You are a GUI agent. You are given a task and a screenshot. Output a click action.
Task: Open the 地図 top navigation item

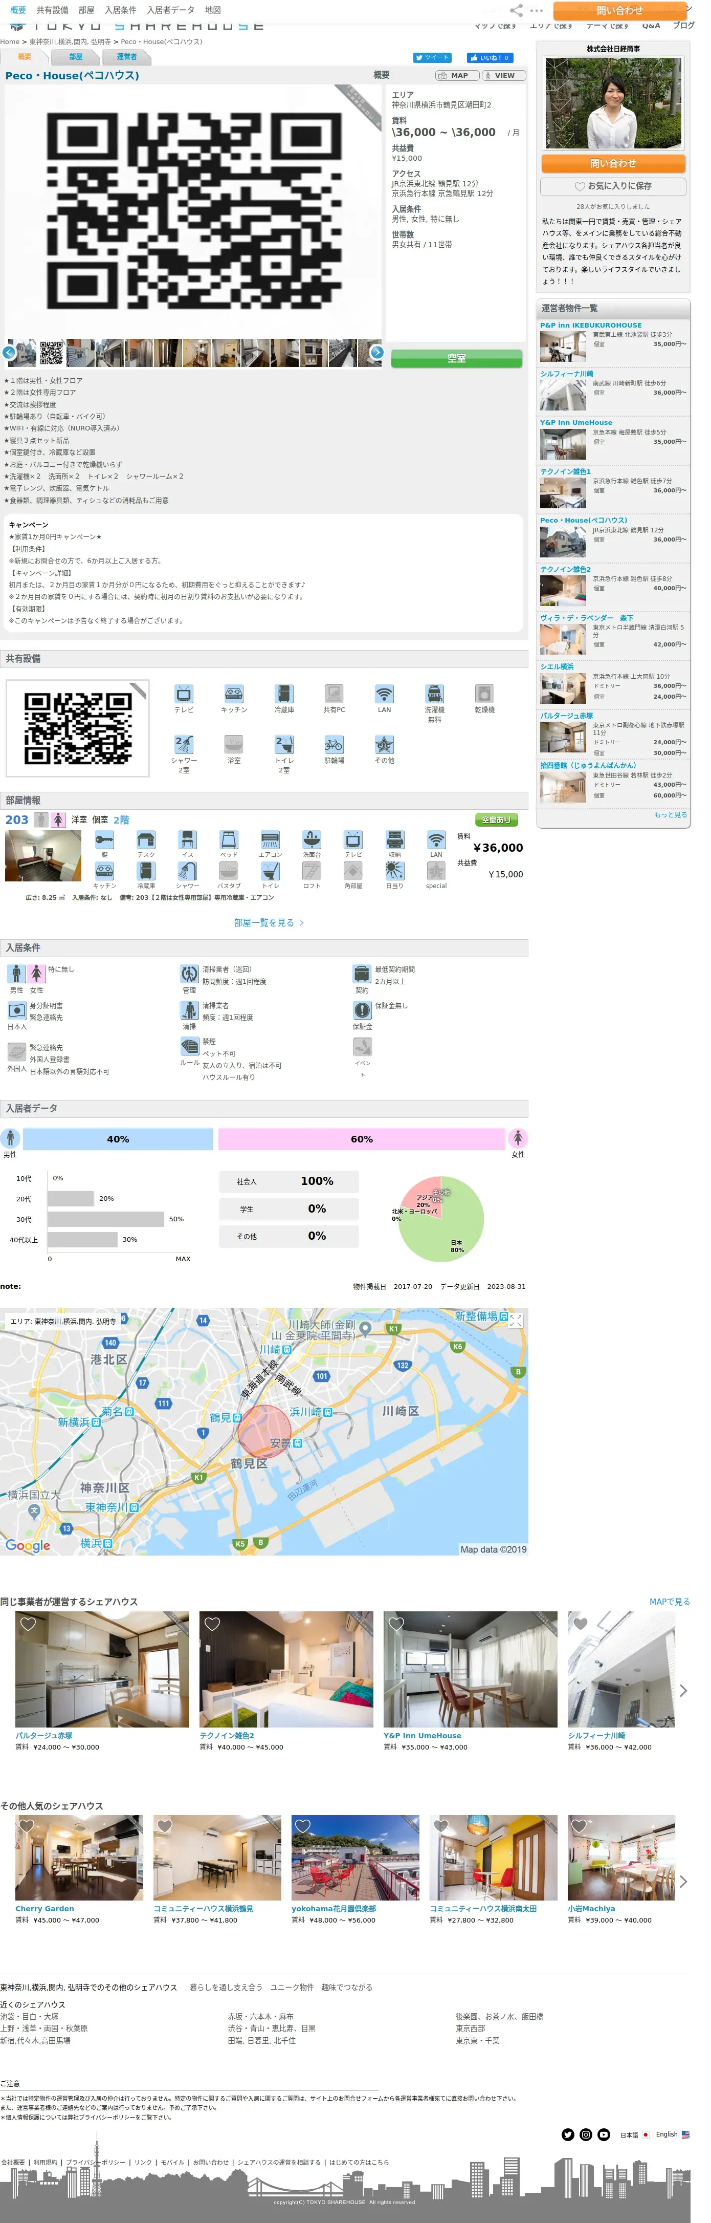coord(212,10)
